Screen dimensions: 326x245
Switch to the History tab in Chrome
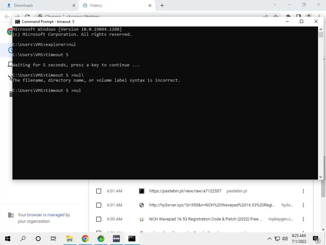[117, 5]
